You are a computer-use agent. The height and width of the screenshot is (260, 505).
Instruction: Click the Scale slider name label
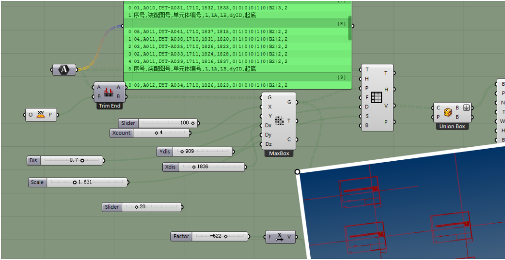point(37,182)
